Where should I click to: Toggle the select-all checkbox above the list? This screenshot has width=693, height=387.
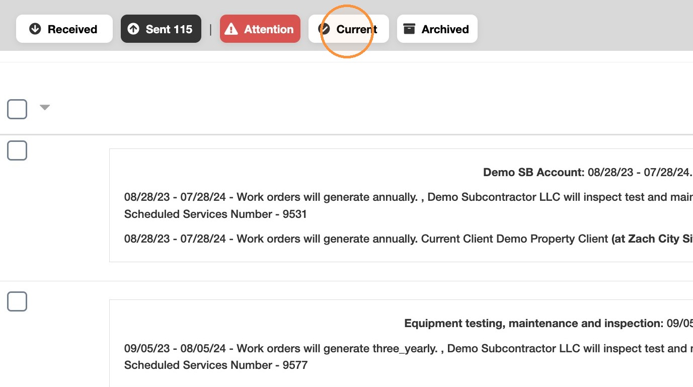(x=17, y=109)
